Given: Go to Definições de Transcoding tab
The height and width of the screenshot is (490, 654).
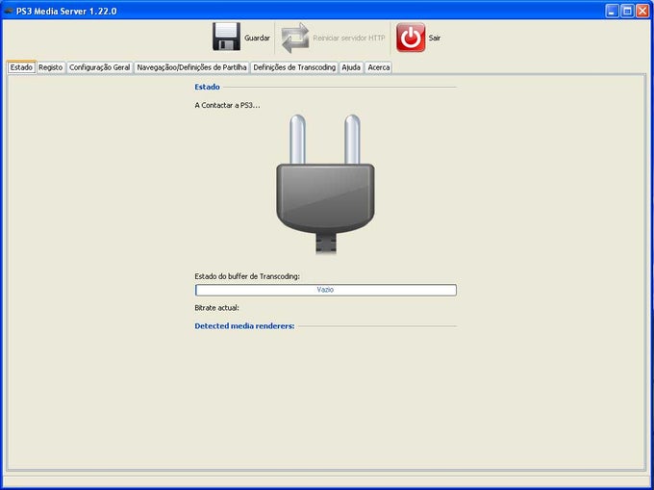Looking at the screenshot, I should coord(294,67).
